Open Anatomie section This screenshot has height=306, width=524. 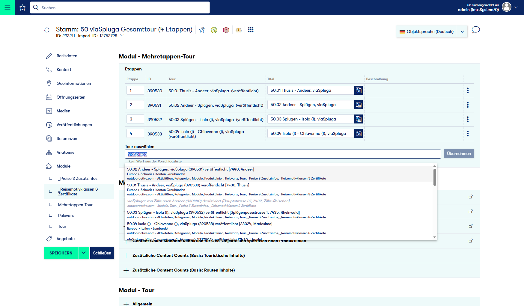(x=65, y=152)
